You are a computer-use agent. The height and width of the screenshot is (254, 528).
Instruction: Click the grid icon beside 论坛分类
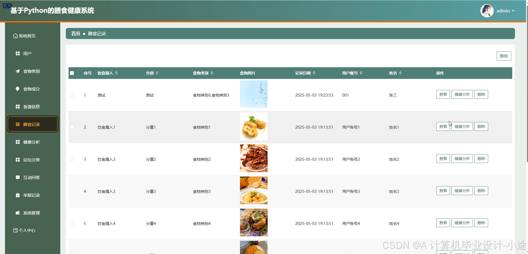point(18,160)
